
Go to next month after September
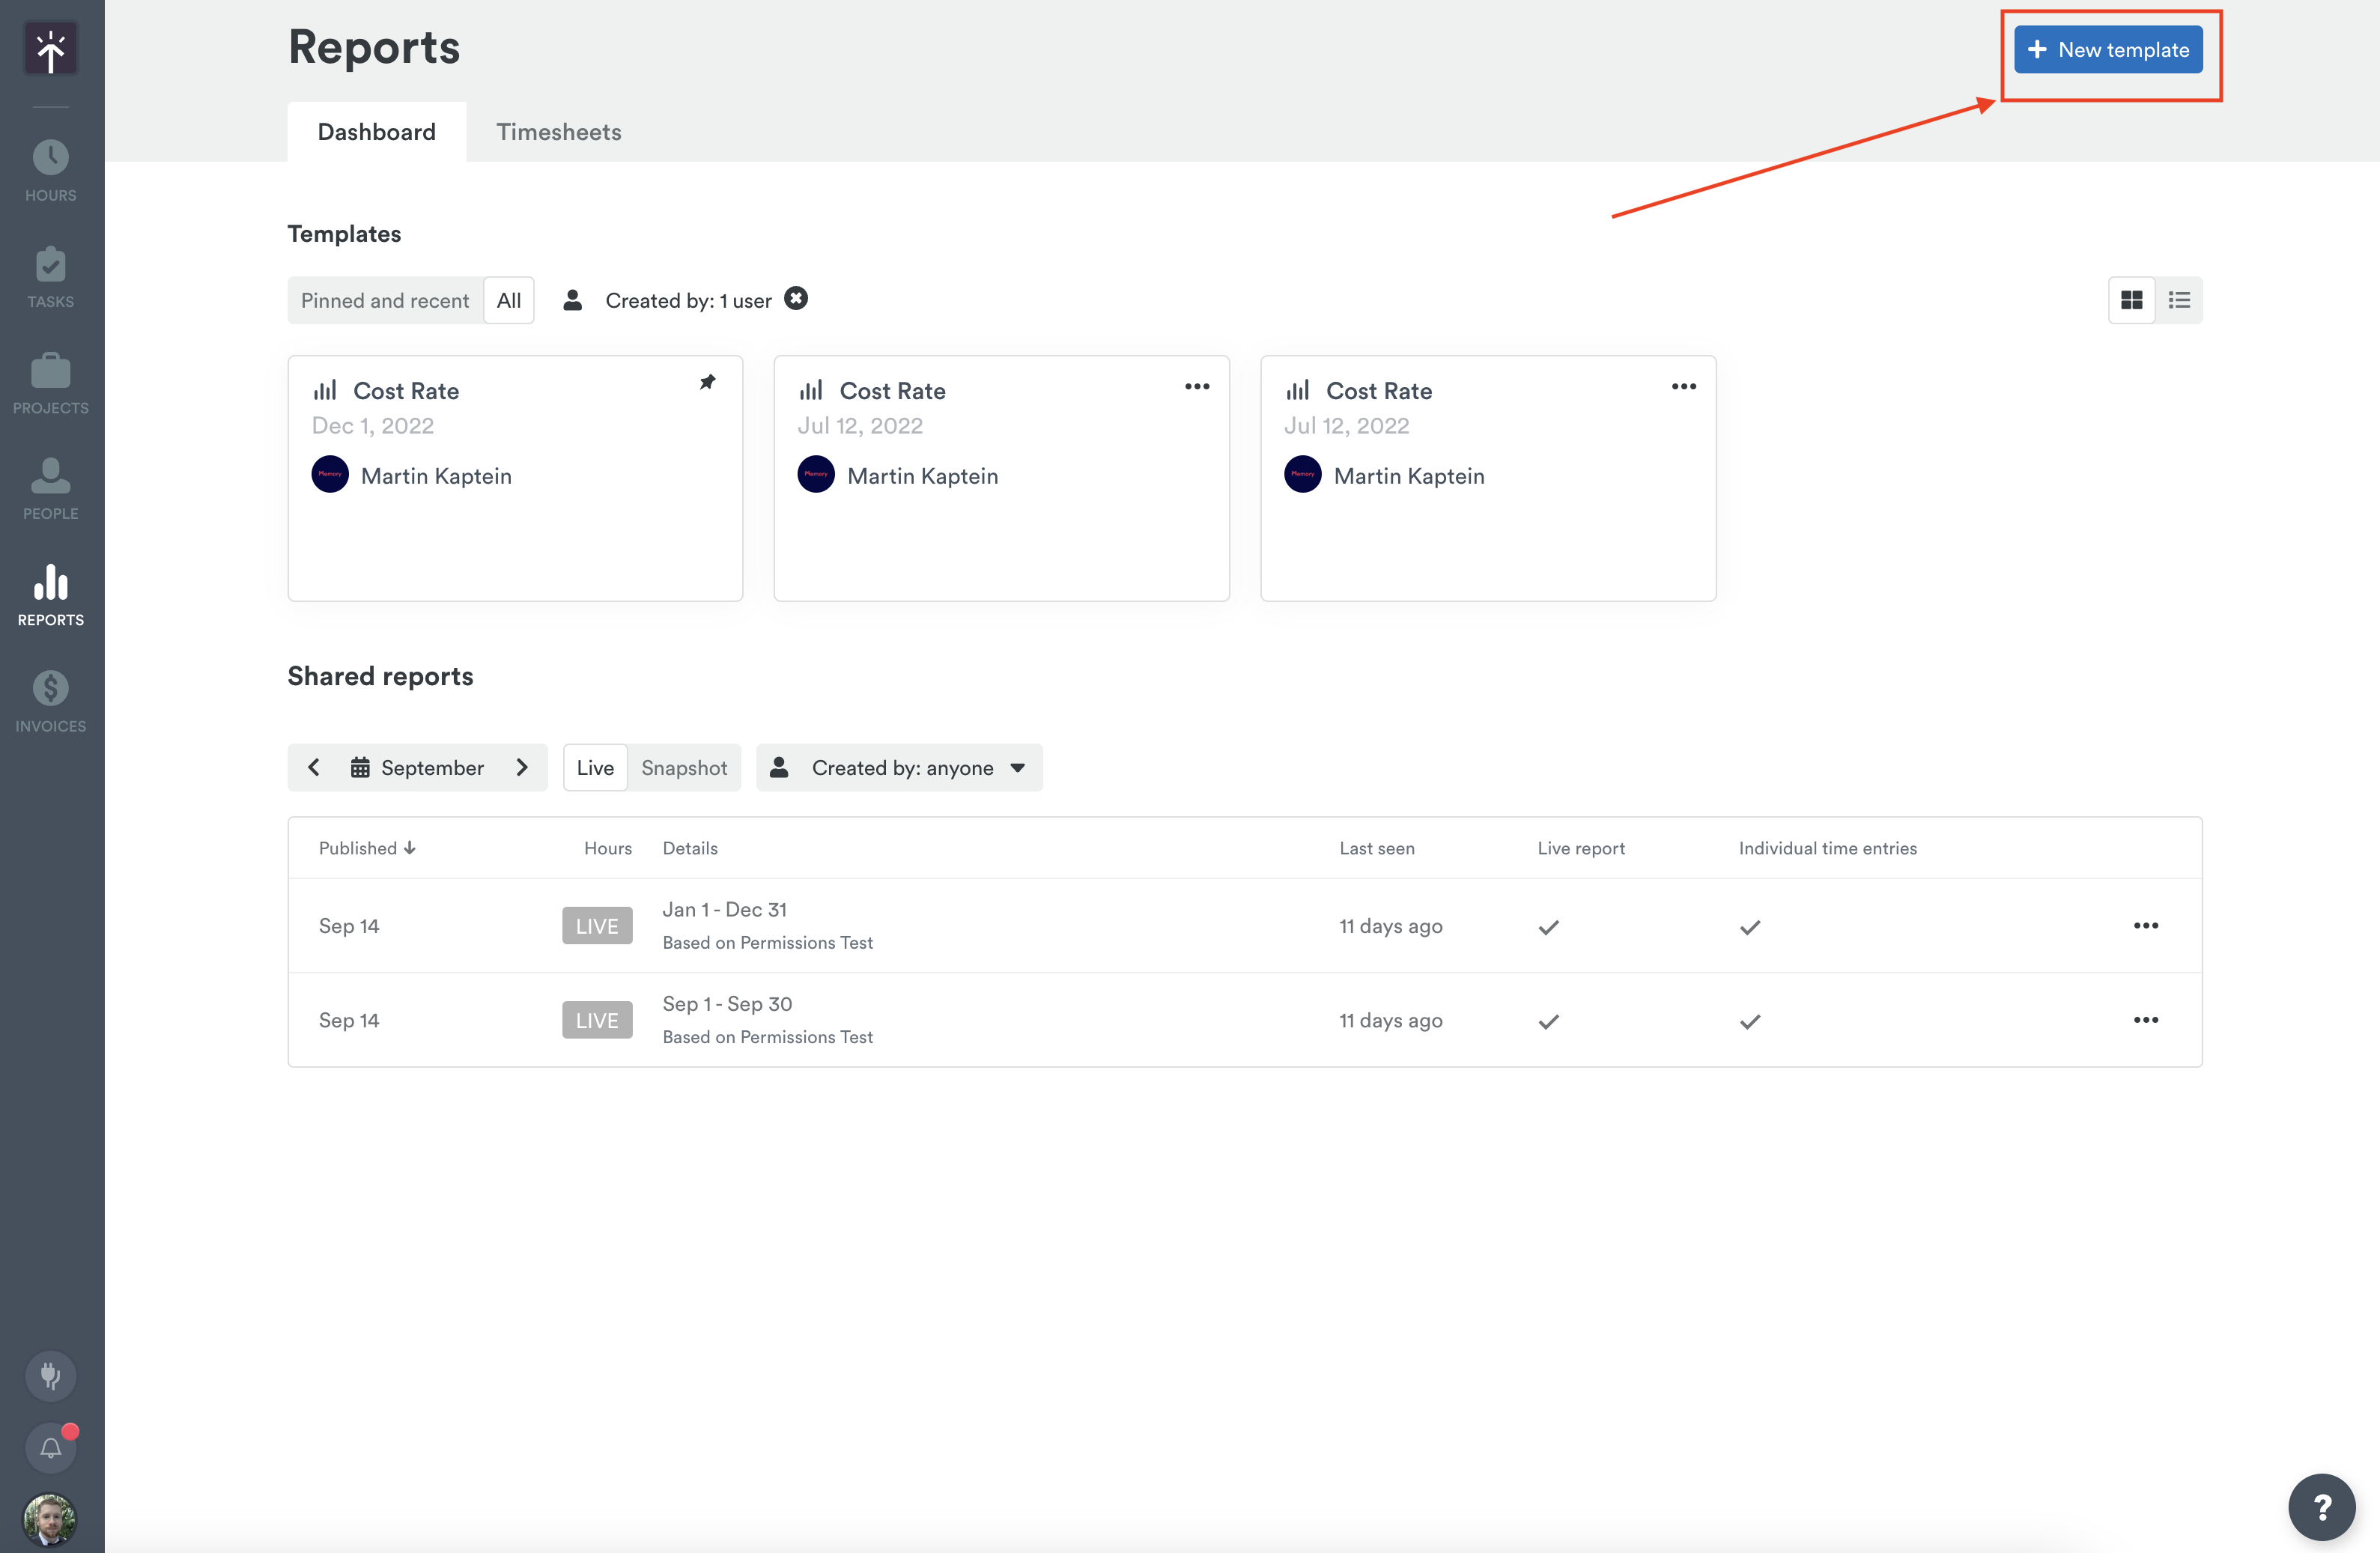pyautogui.click(x=521, y=767)
